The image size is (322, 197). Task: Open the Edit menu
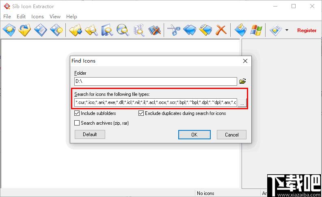[21, 16]
